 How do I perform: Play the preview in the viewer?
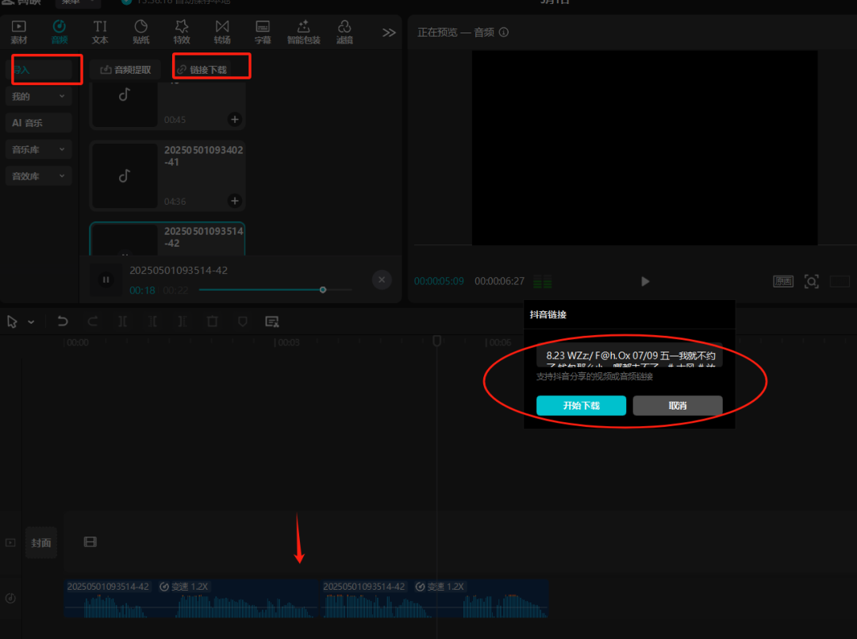click(645, 281)
